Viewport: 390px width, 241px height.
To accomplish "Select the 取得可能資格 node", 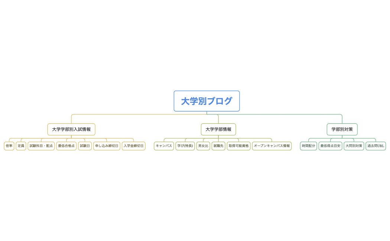I will click(x=238, y=146).
